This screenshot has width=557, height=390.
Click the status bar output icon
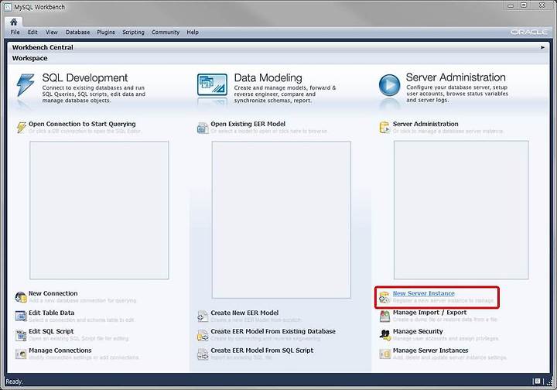pyautogui.click(x=538, y=381)
